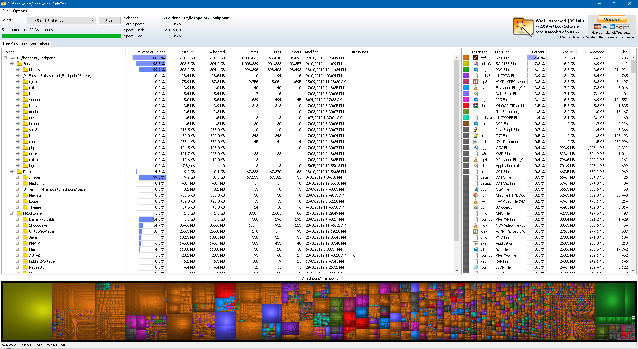Viewport: 638px width, 349px height.
Task: Click the .flv VLC video icon
Action: pyautogui.click(x=476, y=88)
